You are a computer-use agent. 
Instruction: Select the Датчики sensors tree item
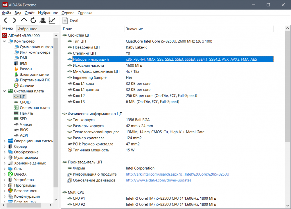(x=27, y=85)
